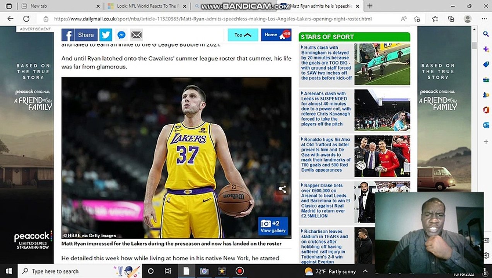The image size is (492, 278).
Task: Open Arsenal Leeds stadium thumbnail
Action: (x=382, y=110)
